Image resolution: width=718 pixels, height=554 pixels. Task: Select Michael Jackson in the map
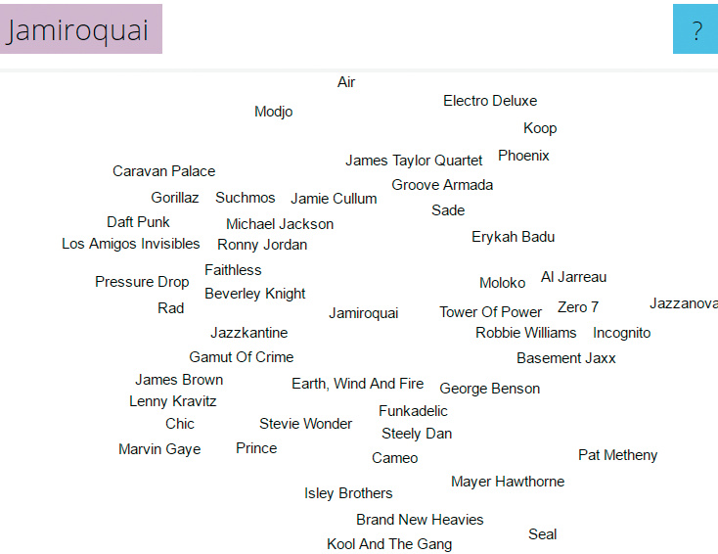point(280,224)
